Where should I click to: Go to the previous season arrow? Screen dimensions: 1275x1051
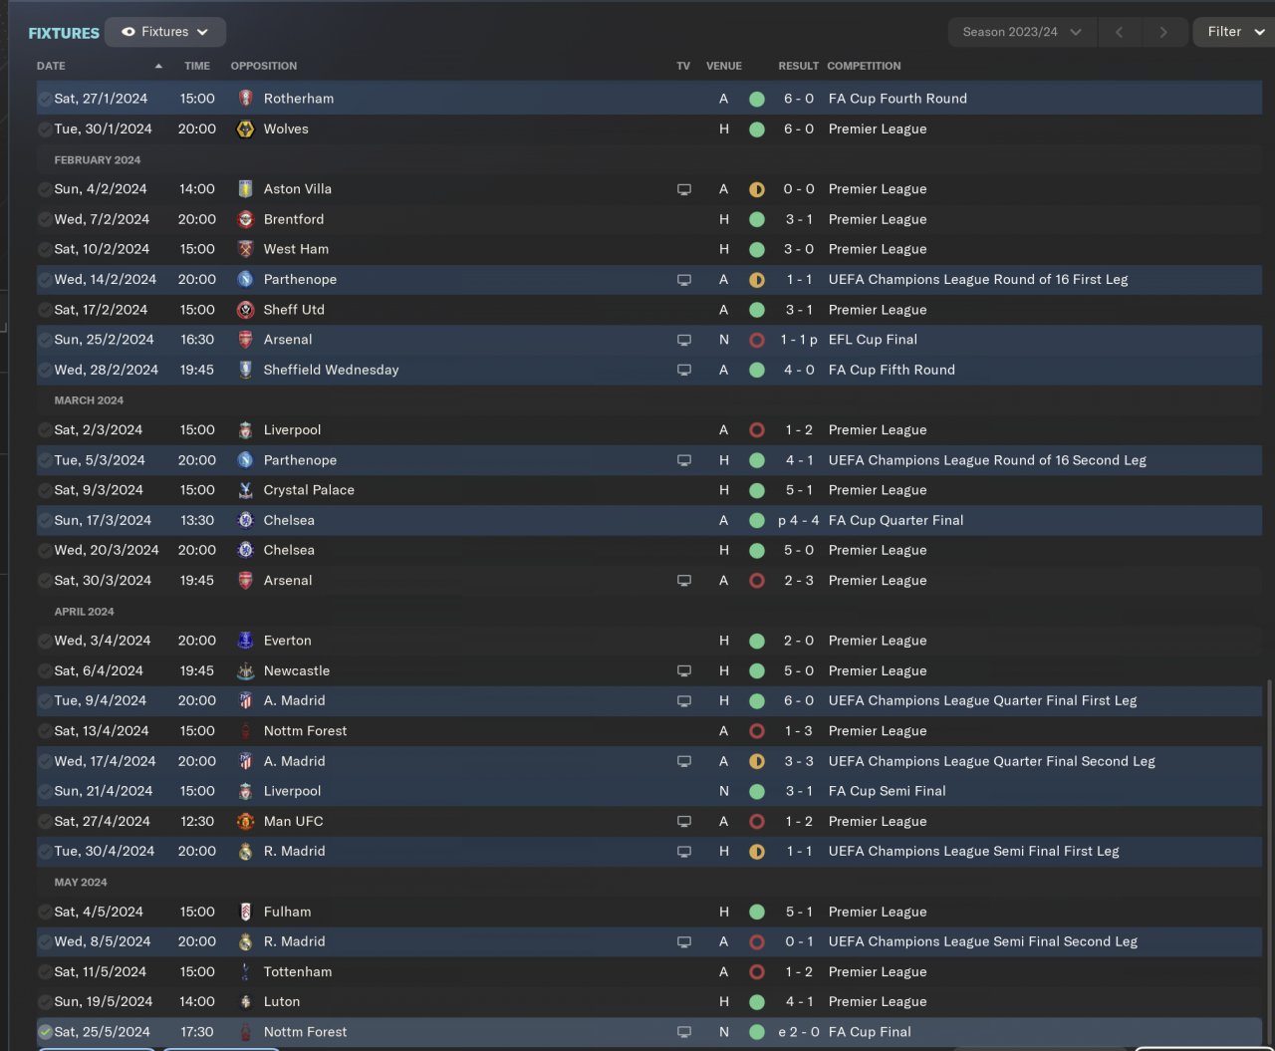pyautogui.click(x=1119, y=32)
